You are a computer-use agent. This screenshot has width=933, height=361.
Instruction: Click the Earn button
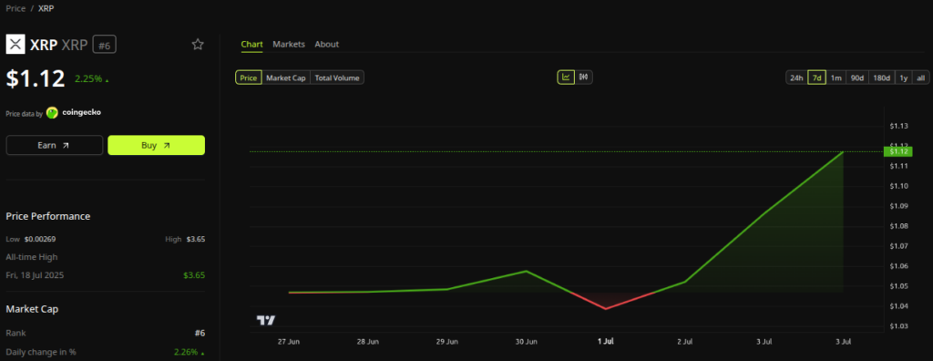coord(54,145)
